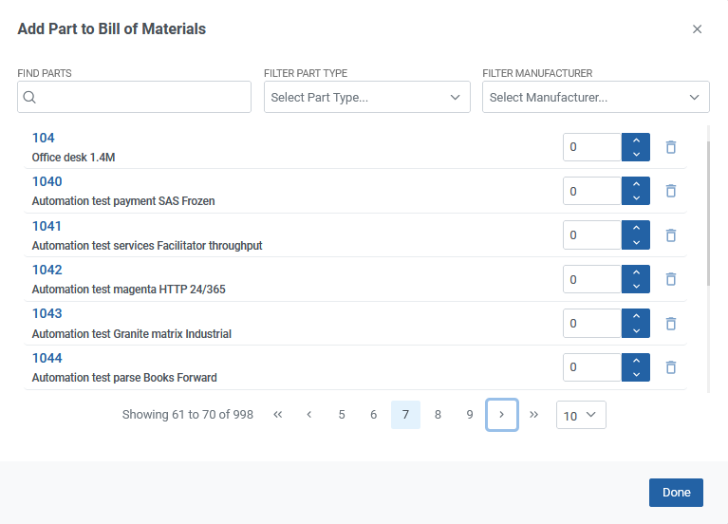The image size is (728, 524).
Task: Click the trash icon for part 104
Action: (x=671, y=147)
